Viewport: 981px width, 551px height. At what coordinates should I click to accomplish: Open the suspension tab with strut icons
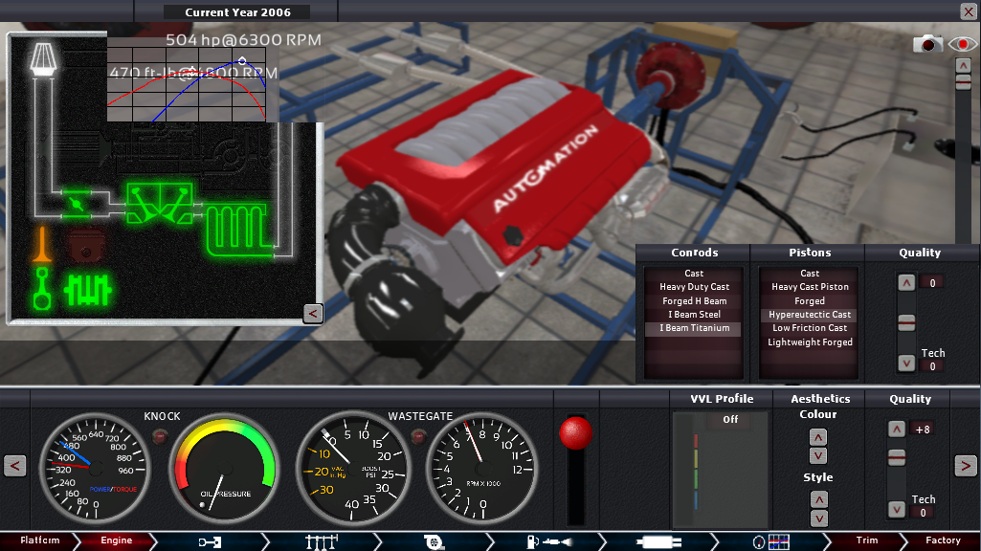click(x=322, y=541)
